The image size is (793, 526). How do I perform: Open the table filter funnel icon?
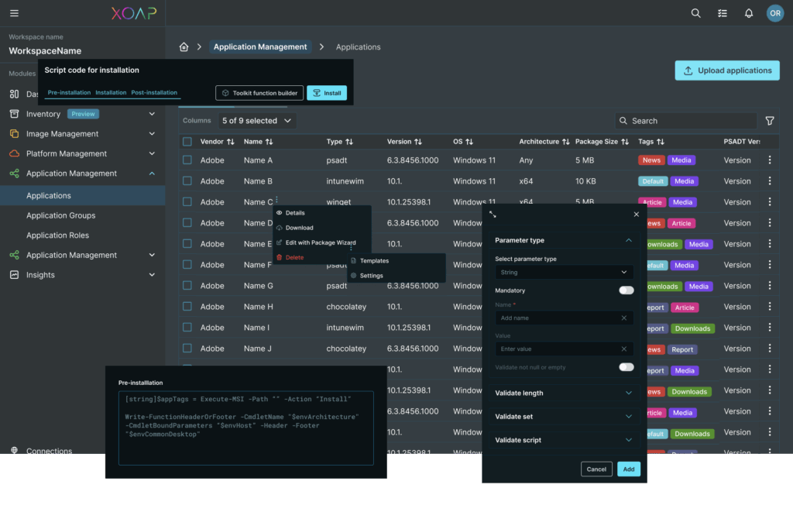[769, 121]
